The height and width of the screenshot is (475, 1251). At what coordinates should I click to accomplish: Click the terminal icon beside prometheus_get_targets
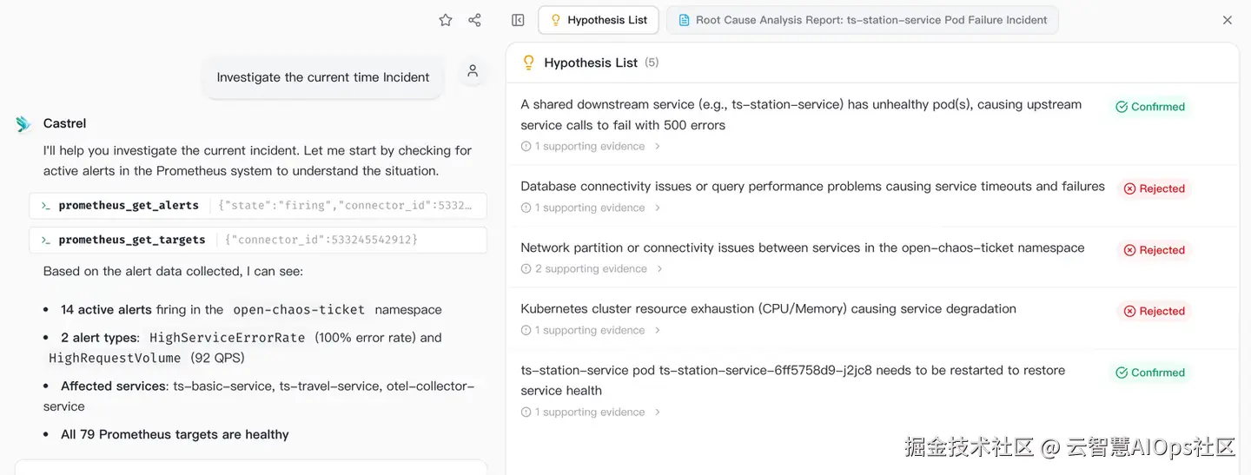point(46,240)
